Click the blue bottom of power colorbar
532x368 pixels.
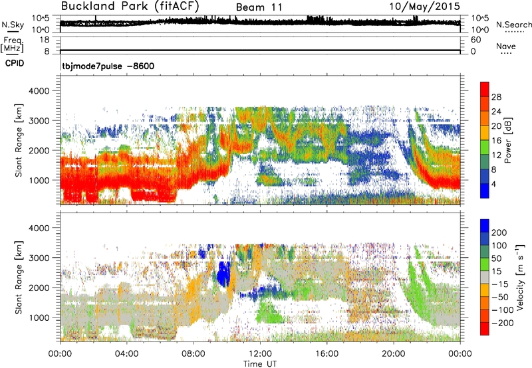[x=485, y=191]
